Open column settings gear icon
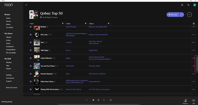198x105 pixels. coord(194,24)
